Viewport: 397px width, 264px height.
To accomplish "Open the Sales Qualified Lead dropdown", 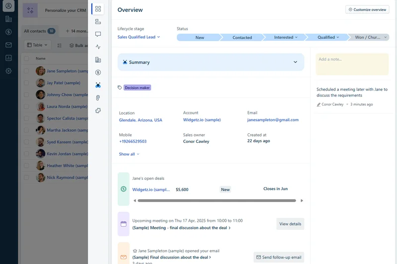I will (138, 37).
